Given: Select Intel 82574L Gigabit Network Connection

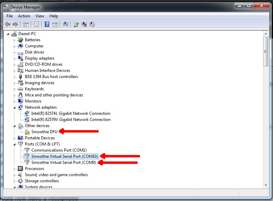Looking at the screenshot, I should coord(71,113).
